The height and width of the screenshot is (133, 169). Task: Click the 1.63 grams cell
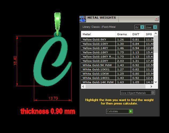click(123, 82)
